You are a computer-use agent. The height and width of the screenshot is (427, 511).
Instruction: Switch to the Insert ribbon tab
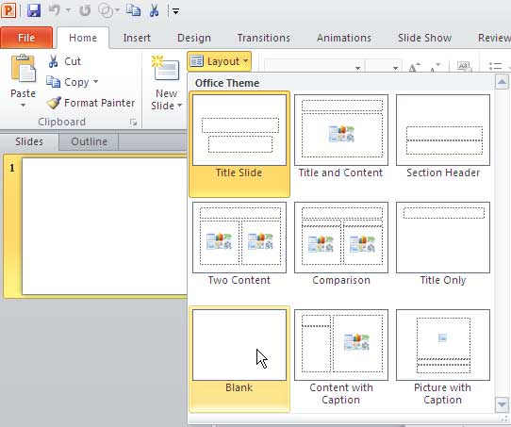click(x=137, y=38)
